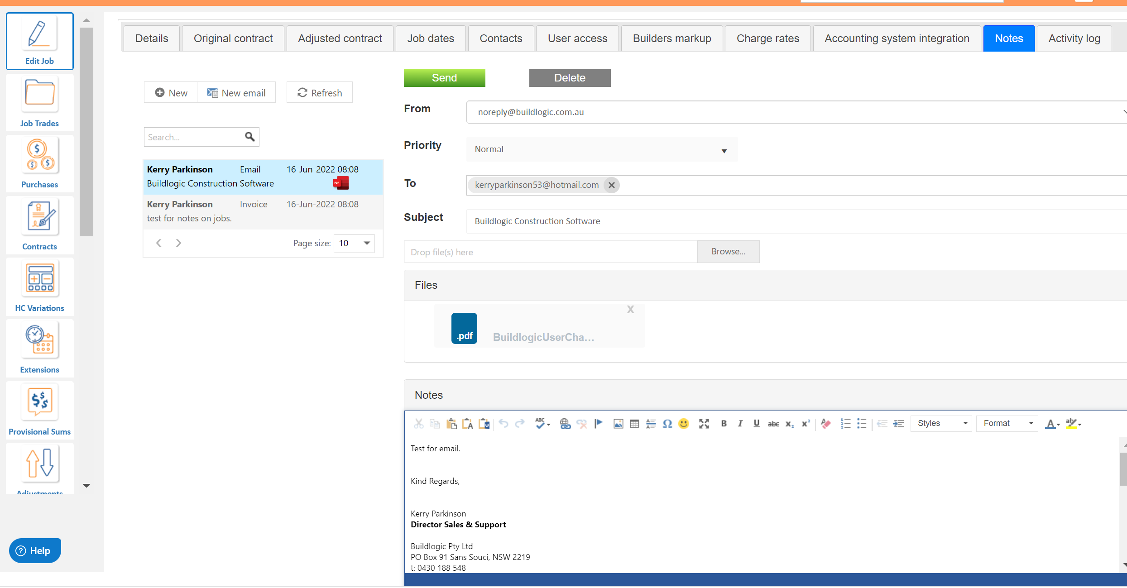This screenshot has height=588, width=1127.
Task: Remove kerryparkinson53@hotmail.com recipient
Action: click(611, 185)
